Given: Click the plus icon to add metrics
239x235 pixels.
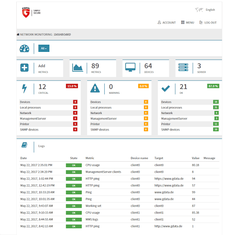Looking at the screenshot, I should [x=24, y=67].
